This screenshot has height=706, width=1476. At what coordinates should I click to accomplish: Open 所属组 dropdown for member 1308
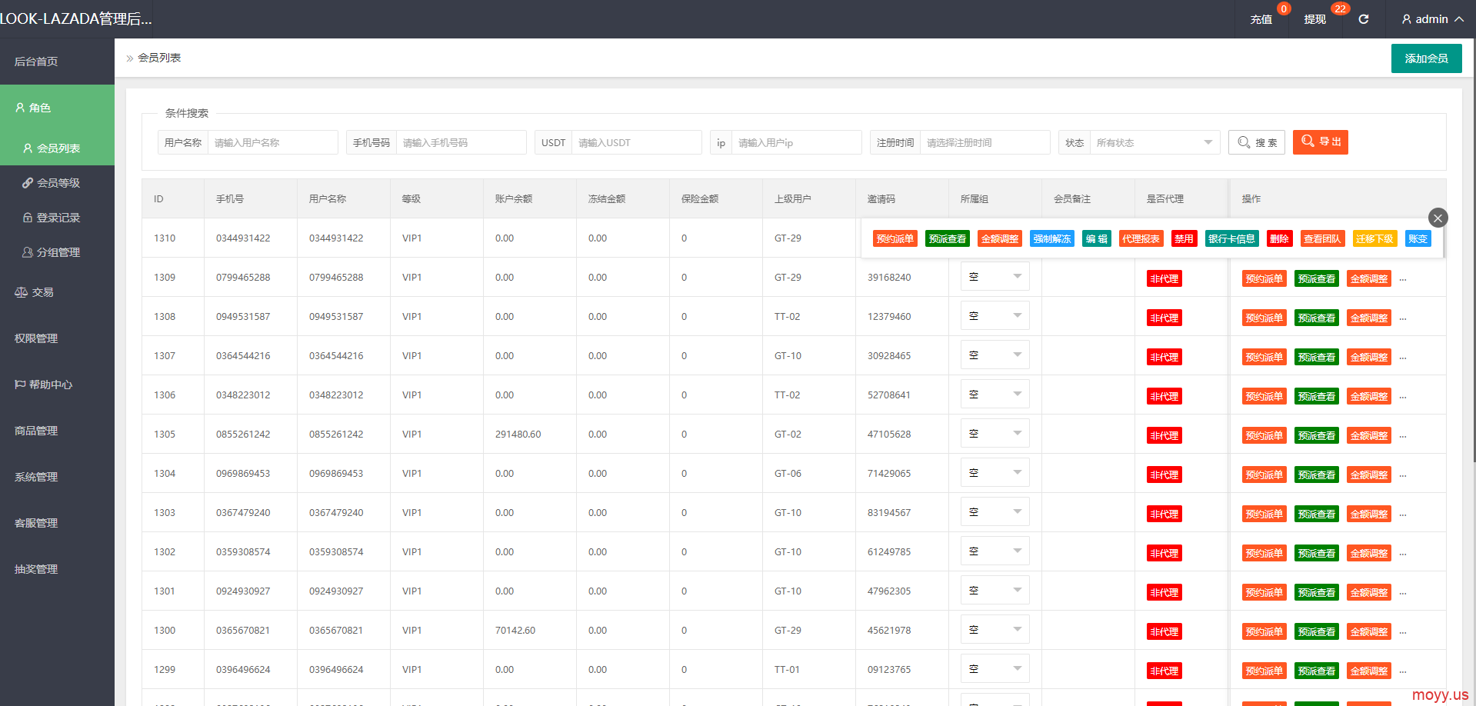coord(995,315)
